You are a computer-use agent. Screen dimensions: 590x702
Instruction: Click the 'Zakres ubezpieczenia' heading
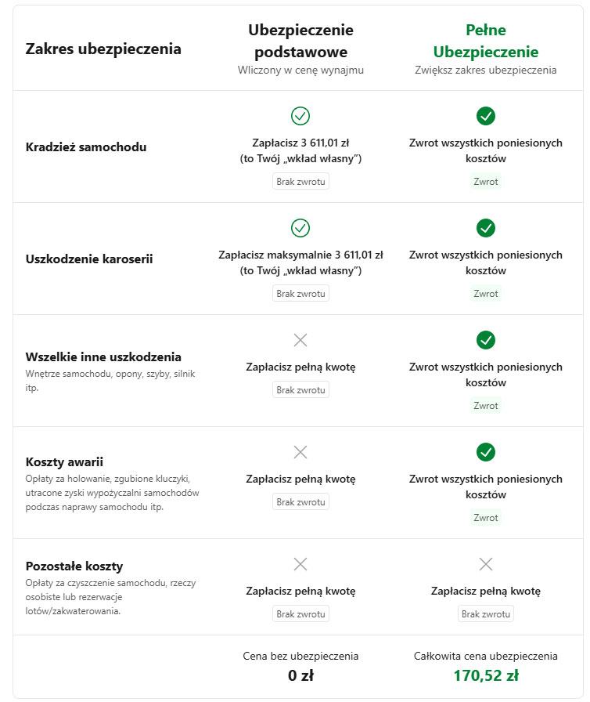[x=103, y=49]
